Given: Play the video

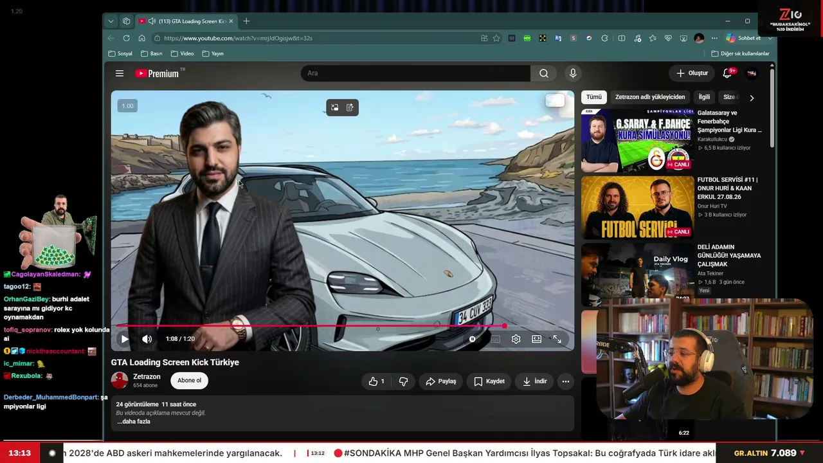Looking at the screenshot, I should coord(125,339).
